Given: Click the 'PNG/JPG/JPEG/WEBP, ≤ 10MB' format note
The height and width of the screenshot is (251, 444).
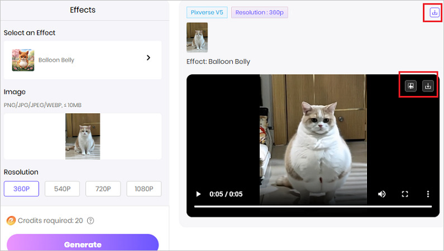Looking at the screenshot, I should [x=42, y=105].
